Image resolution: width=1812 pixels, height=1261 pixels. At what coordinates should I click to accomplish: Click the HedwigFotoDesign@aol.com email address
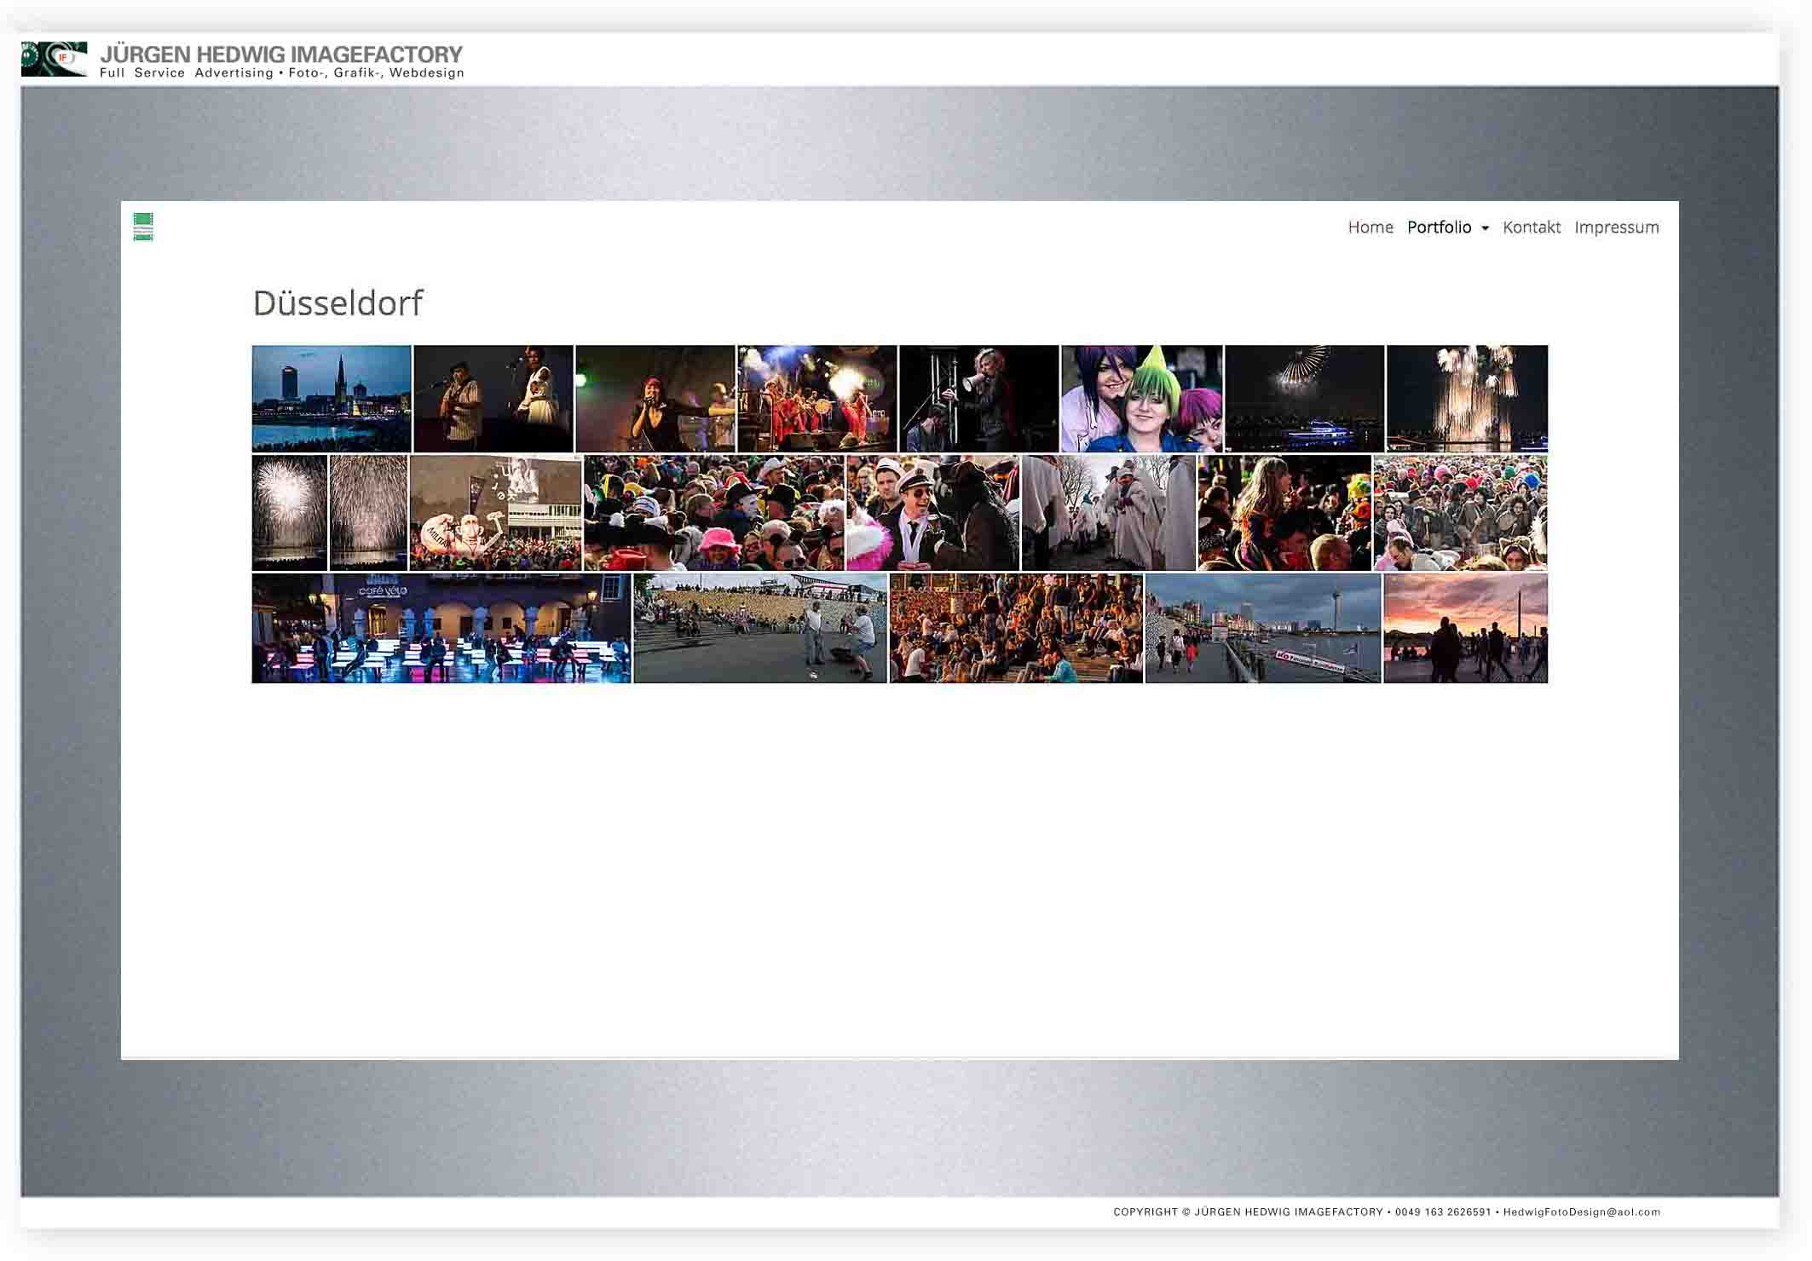pyautogui.click(x=1581, y=1212)
